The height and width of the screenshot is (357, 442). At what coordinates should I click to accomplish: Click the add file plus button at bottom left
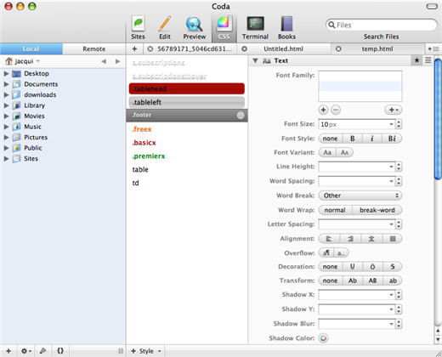coord(8,351)
